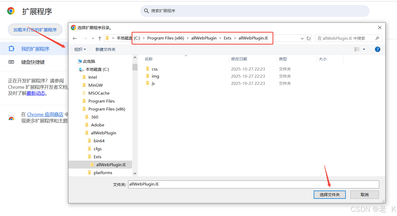Select the img folder
The image size is (397, 216).
(156, 76)
